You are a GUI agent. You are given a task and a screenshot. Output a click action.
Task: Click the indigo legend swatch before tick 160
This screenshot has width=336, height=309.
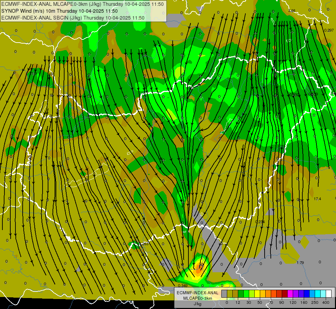[x=301, y=294]
